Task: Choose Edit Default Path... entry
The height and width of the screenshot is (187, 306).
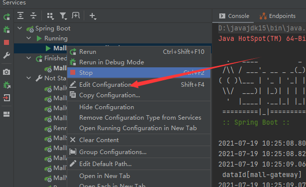Action: (x=139, y=164)
